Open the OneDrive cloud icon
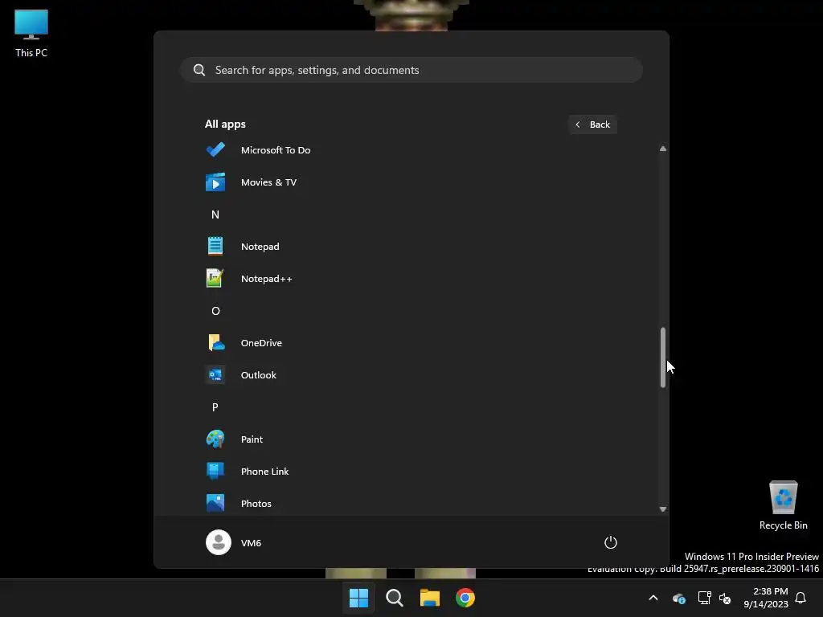The height and width of the screenshot is (617, 823). (215, 342)
